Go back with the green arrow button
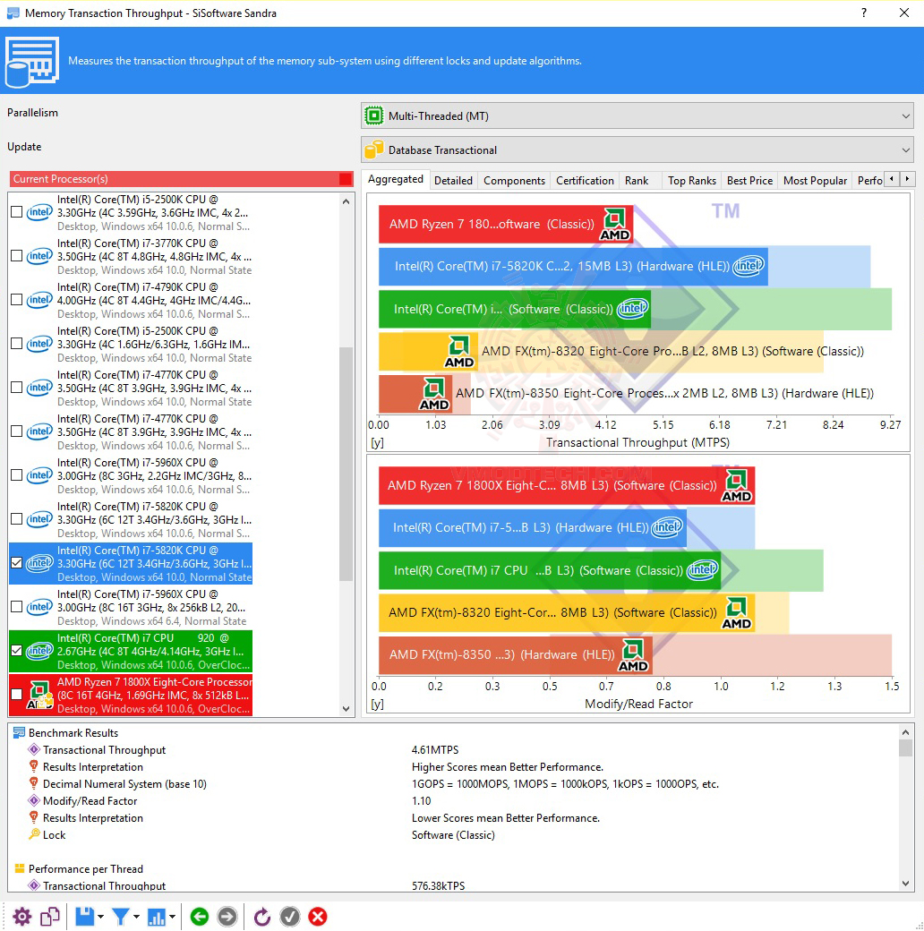The width and height of the screenshot is (924, 931). [x=200, y=916]
